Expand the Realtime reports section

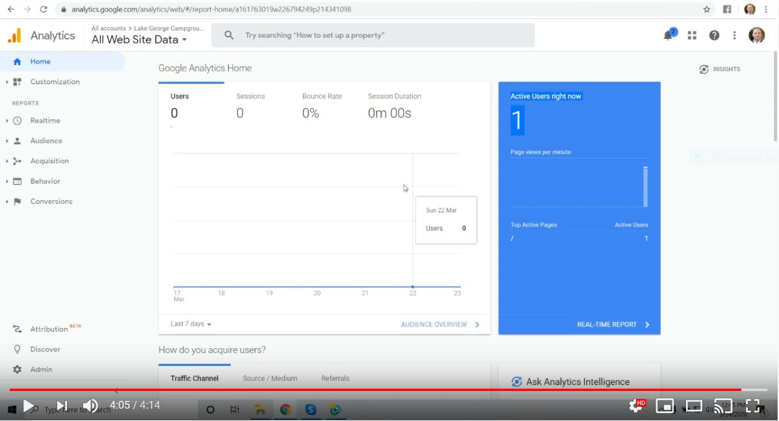tap(7, 121)
